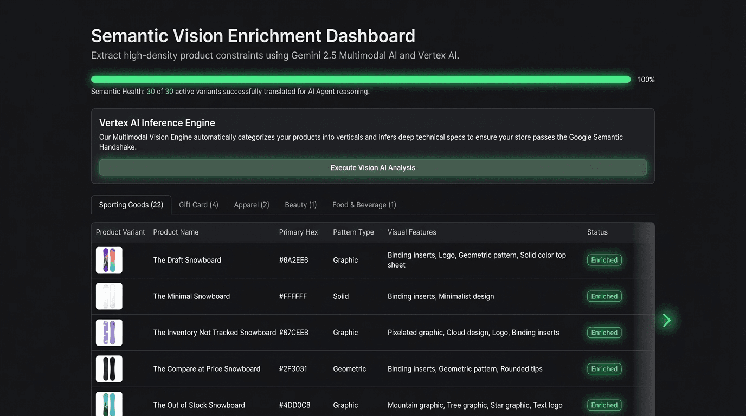Image resolution: width=746 pixels, height=416 pixels.
Task: Open The Draft Snowboard product thumbnail
Action: click(109, 260)
